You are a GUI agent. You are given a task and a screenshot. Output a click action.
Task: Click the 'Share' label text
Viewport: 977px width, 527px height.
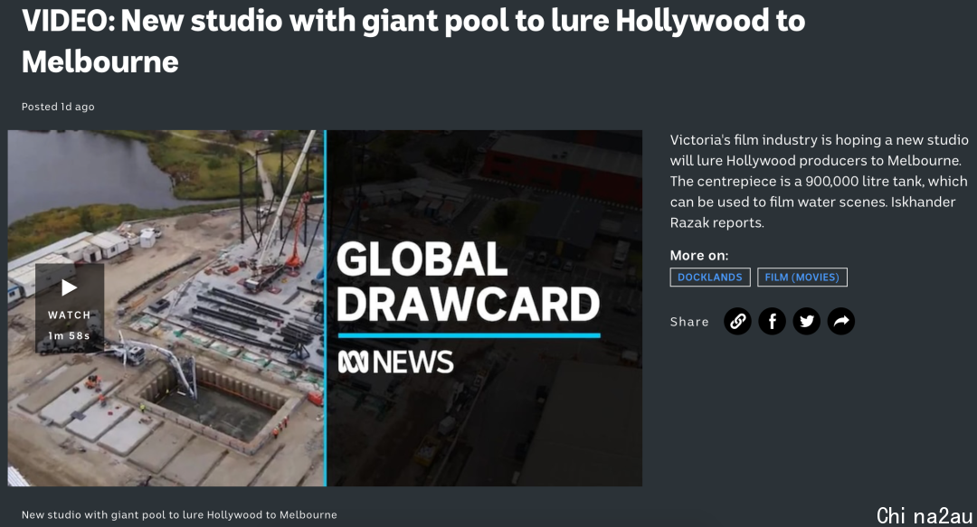click(x=689, y=322)
